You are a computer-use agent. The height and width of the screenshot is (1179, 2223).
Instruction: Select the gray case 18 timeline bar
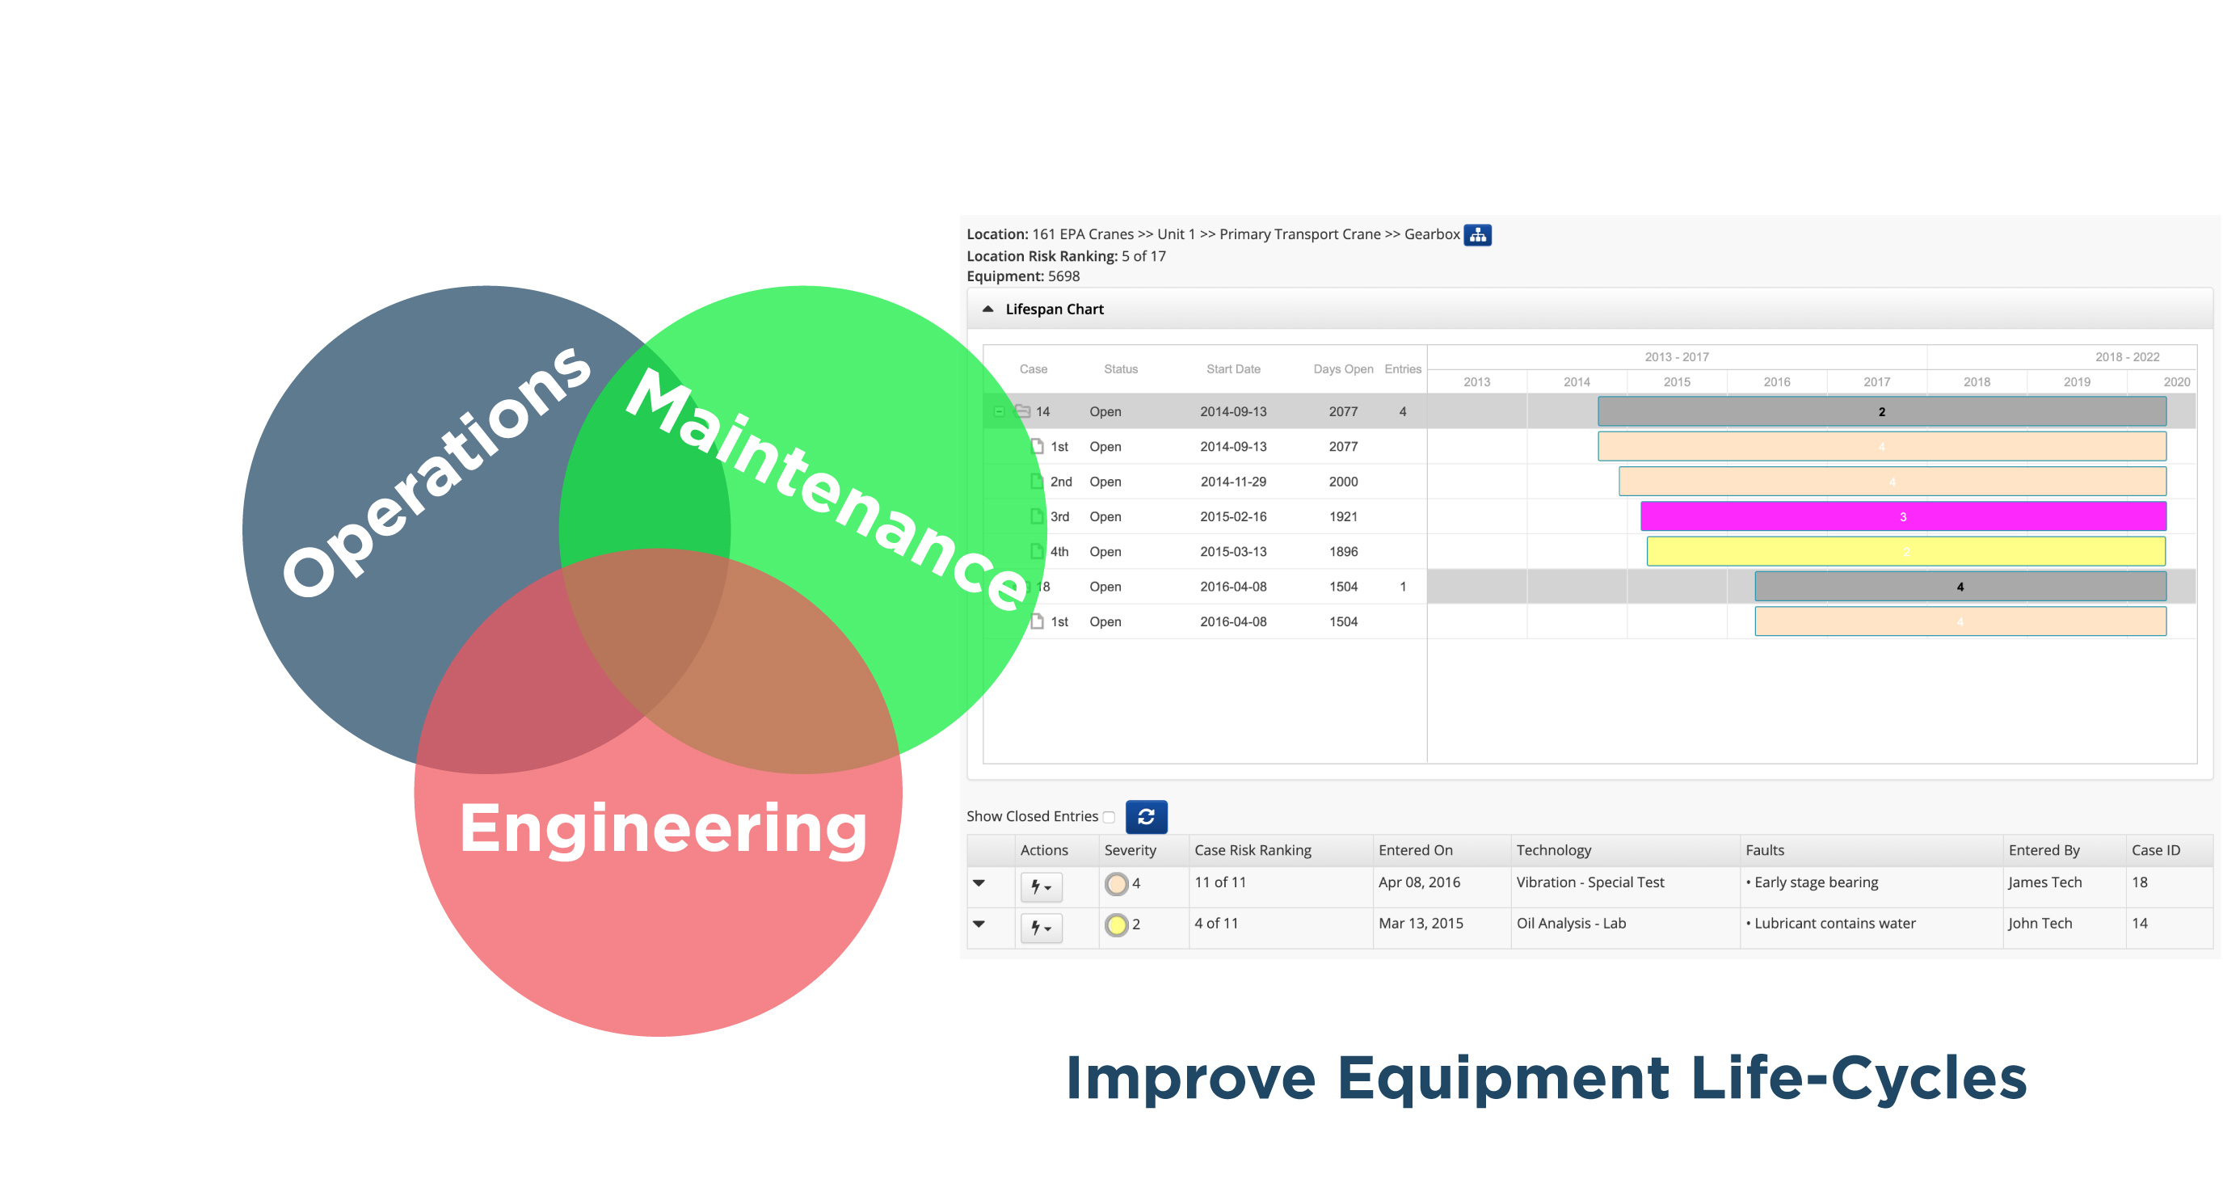coord(1960,587)
